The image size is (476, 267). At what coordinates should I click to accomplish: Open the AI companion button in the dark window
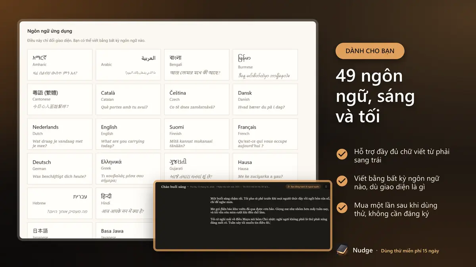tap(303, 187)
